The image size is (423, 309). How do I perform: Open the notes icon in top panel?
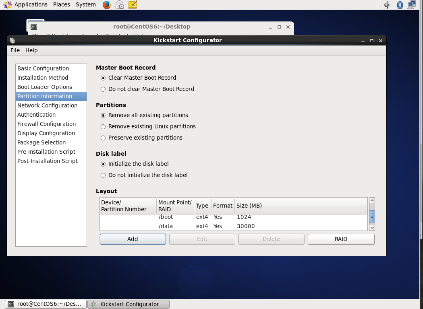coord(133,4)
